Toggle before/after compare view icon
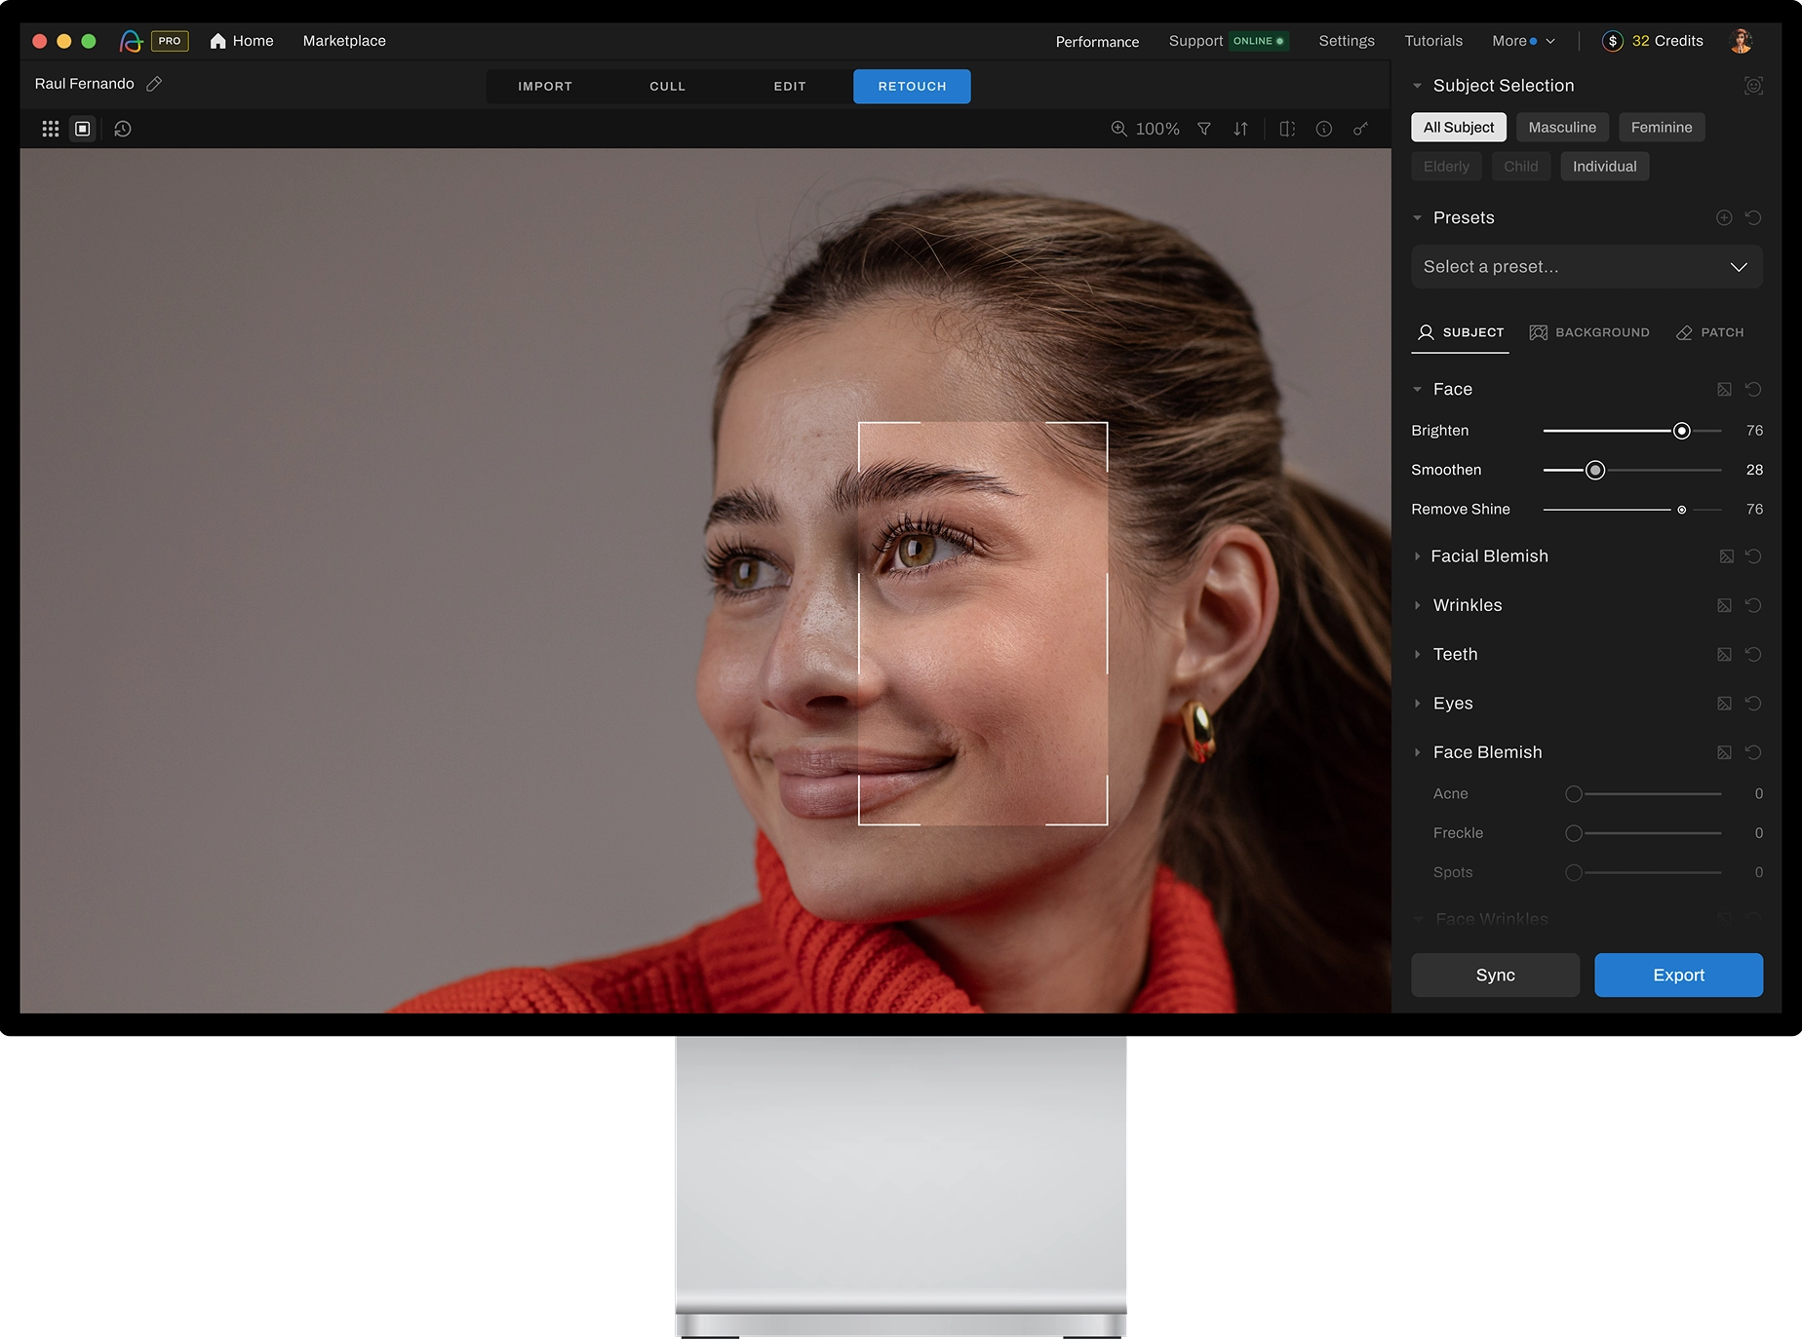The height and width of the screenshot is (1339, 1802). (x=1287, y=129)
